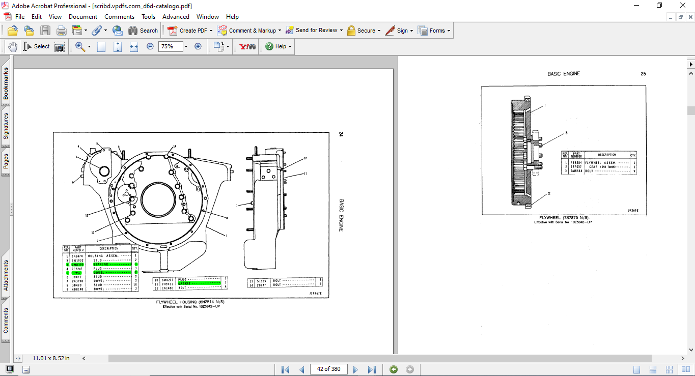Screen dimensions: 695x376
Task: Open the Advanced menu
Action: click(x=176, y=17)
